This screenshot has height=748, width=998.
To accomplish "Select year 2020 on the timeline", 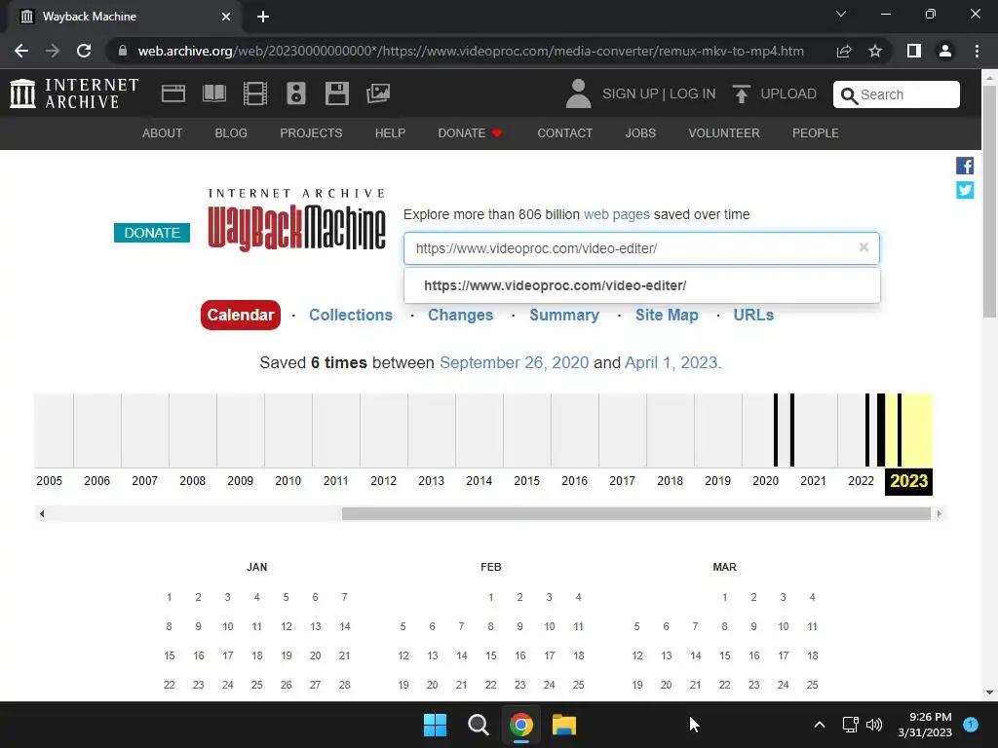I will 765,481.
